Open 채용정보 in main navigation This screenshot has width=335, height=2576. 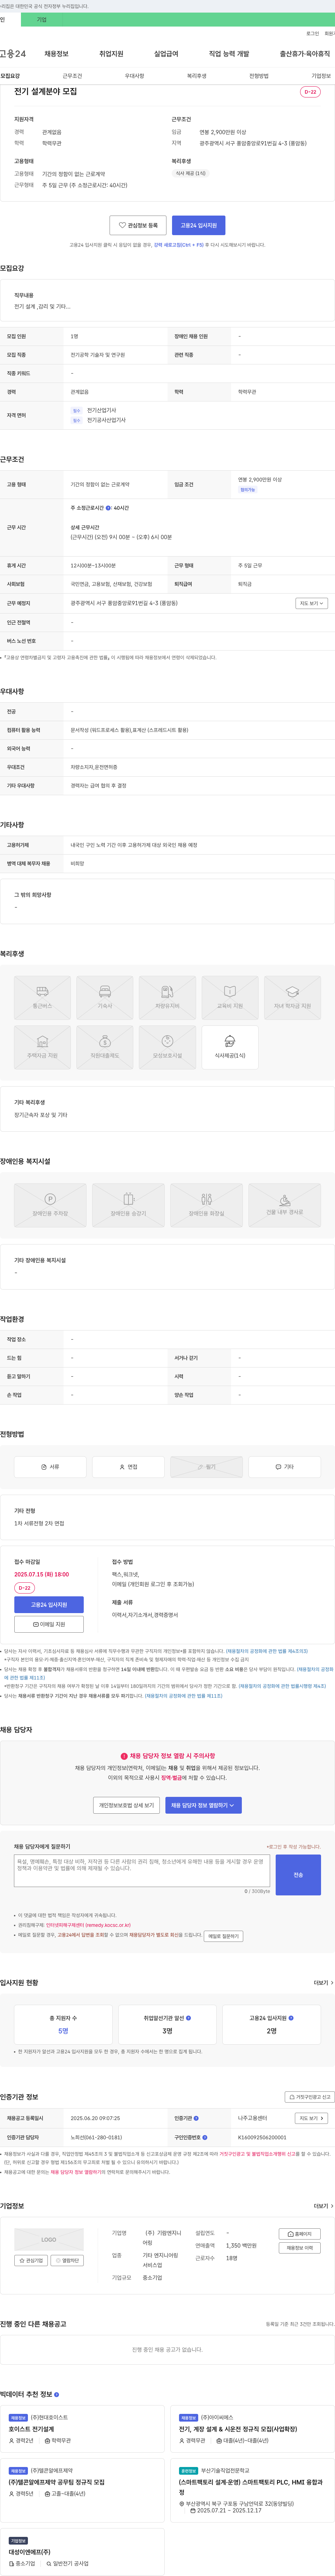click(56, 54)
